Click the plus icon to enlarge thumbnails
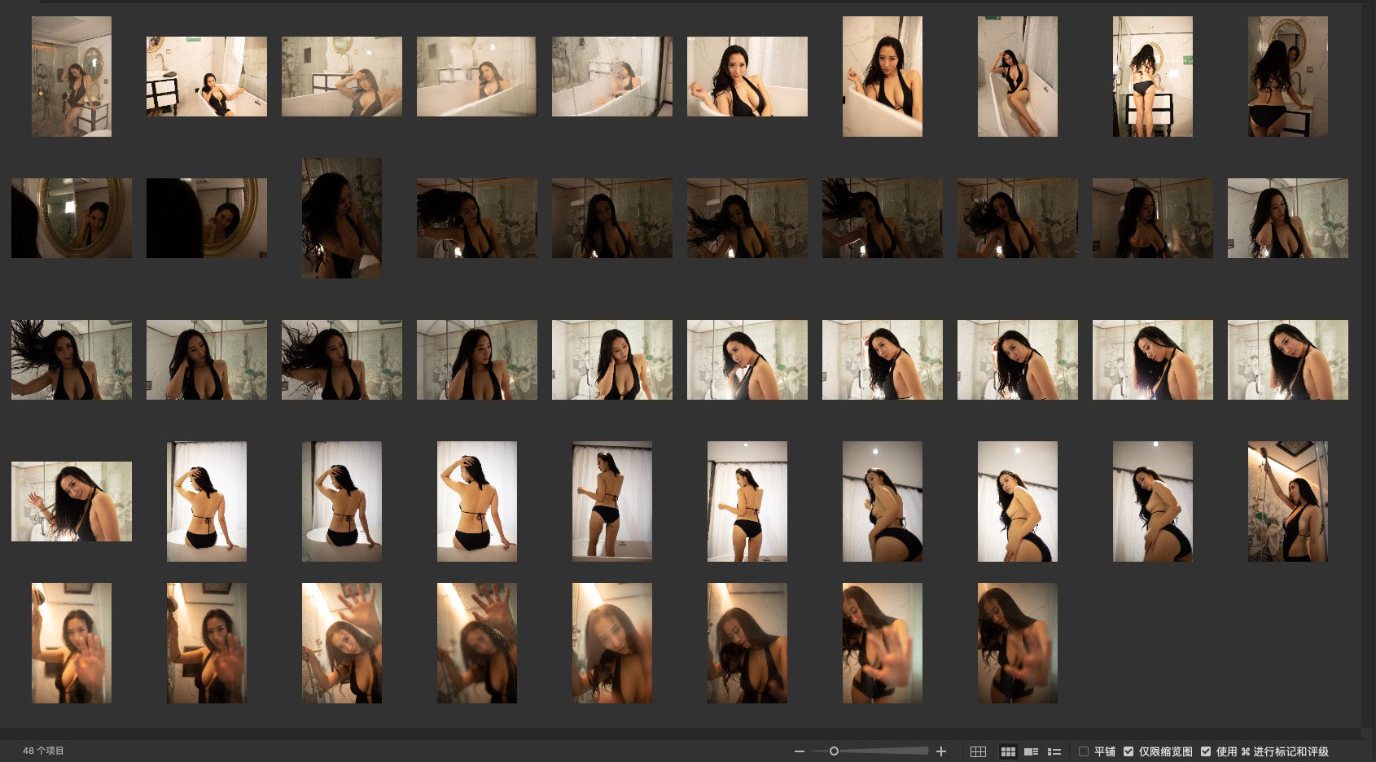The width and height of the screenshot is (1376, 762). pos(941,751)
